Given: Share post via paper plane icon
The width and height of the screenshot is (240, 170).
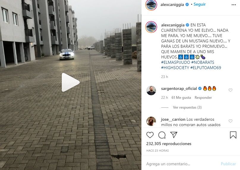Looking at the screenshot, I should tap(174, 135).
